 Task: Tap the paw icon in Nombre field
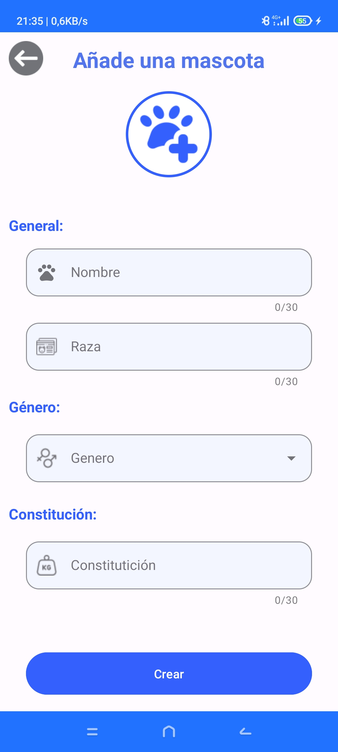pos(47,273)
